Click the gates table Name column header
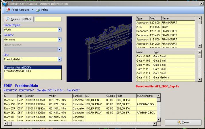Image resolution: width=205 pixels, height=129 pixels. pos(145,52)
